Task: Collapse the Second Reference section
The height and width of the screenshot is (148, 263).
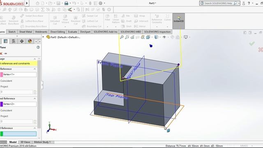Action: tap(35, 99)
